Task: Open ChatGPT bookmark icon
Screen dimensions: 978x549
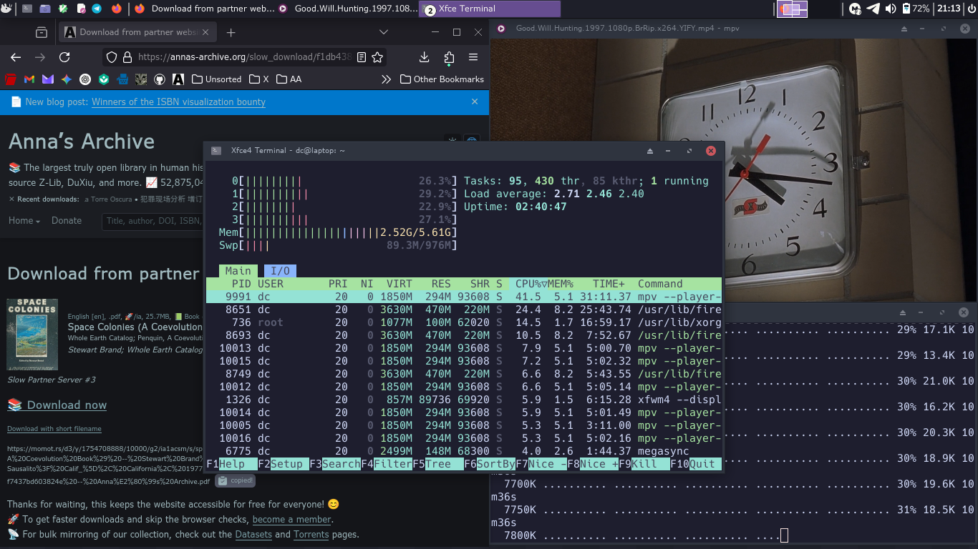Action: (85, 79)
